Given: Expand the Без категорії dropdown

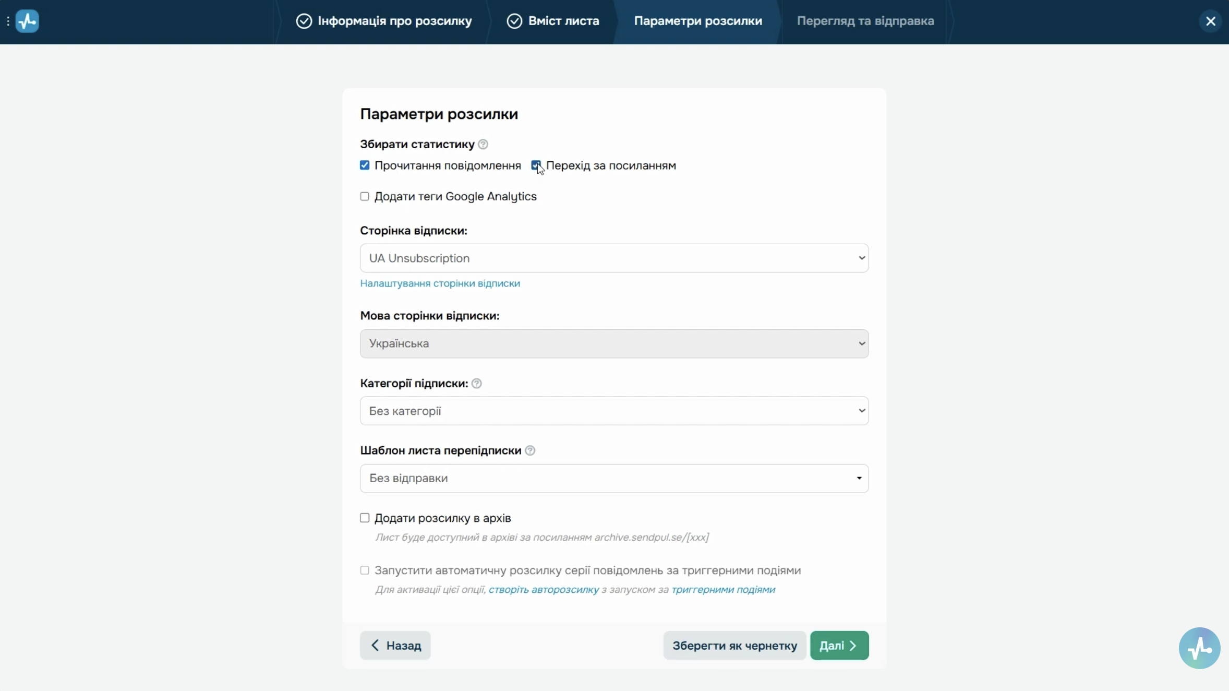Looking at the screenshot, I should coord(614,411).
